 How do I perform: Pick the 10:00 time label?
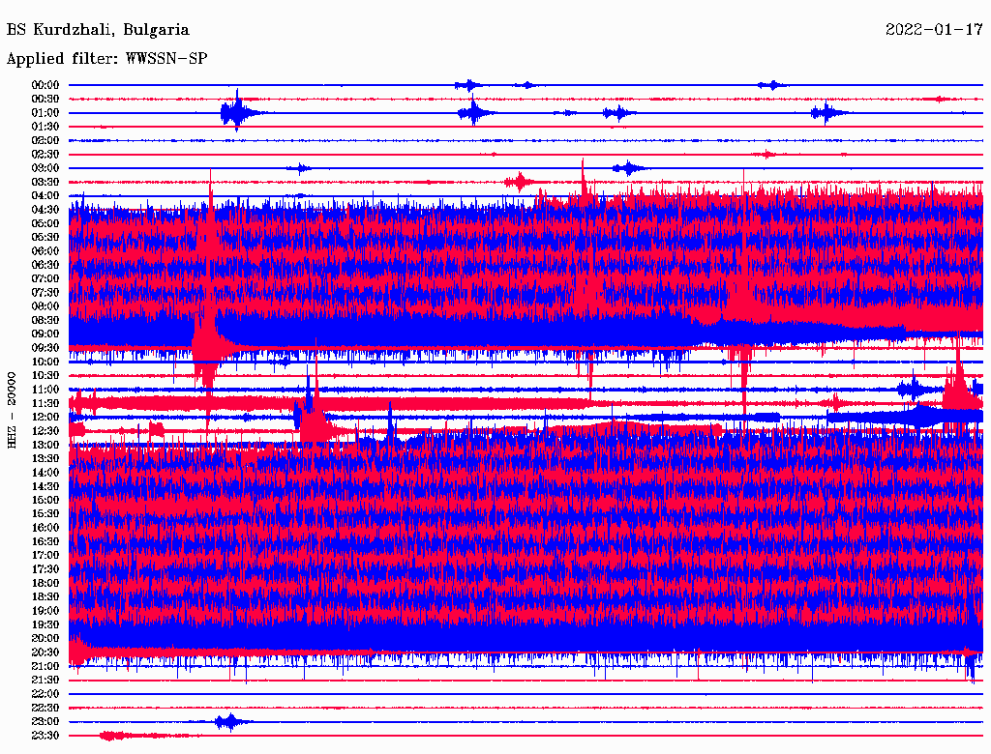point(45,362)
